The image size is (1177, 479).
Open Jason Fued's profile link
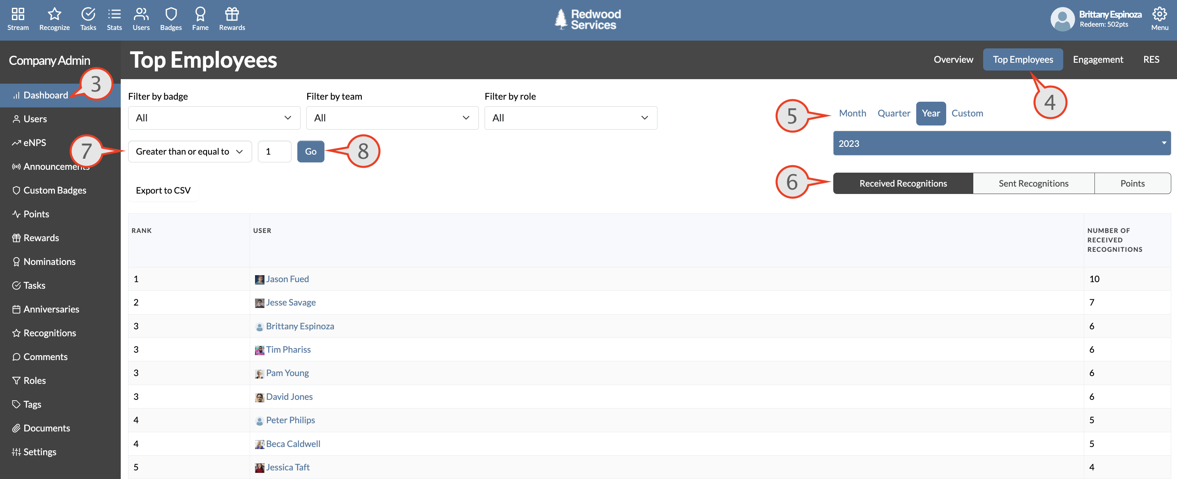pyautogui.click(x=287, y=279)
